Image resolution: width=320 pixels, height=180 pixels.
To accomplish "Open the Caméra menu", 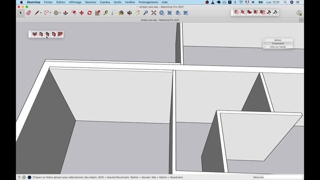I will point(105,2).
